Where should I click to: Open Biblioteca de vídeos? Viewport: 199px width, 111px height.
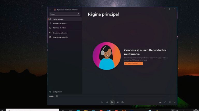59,28
